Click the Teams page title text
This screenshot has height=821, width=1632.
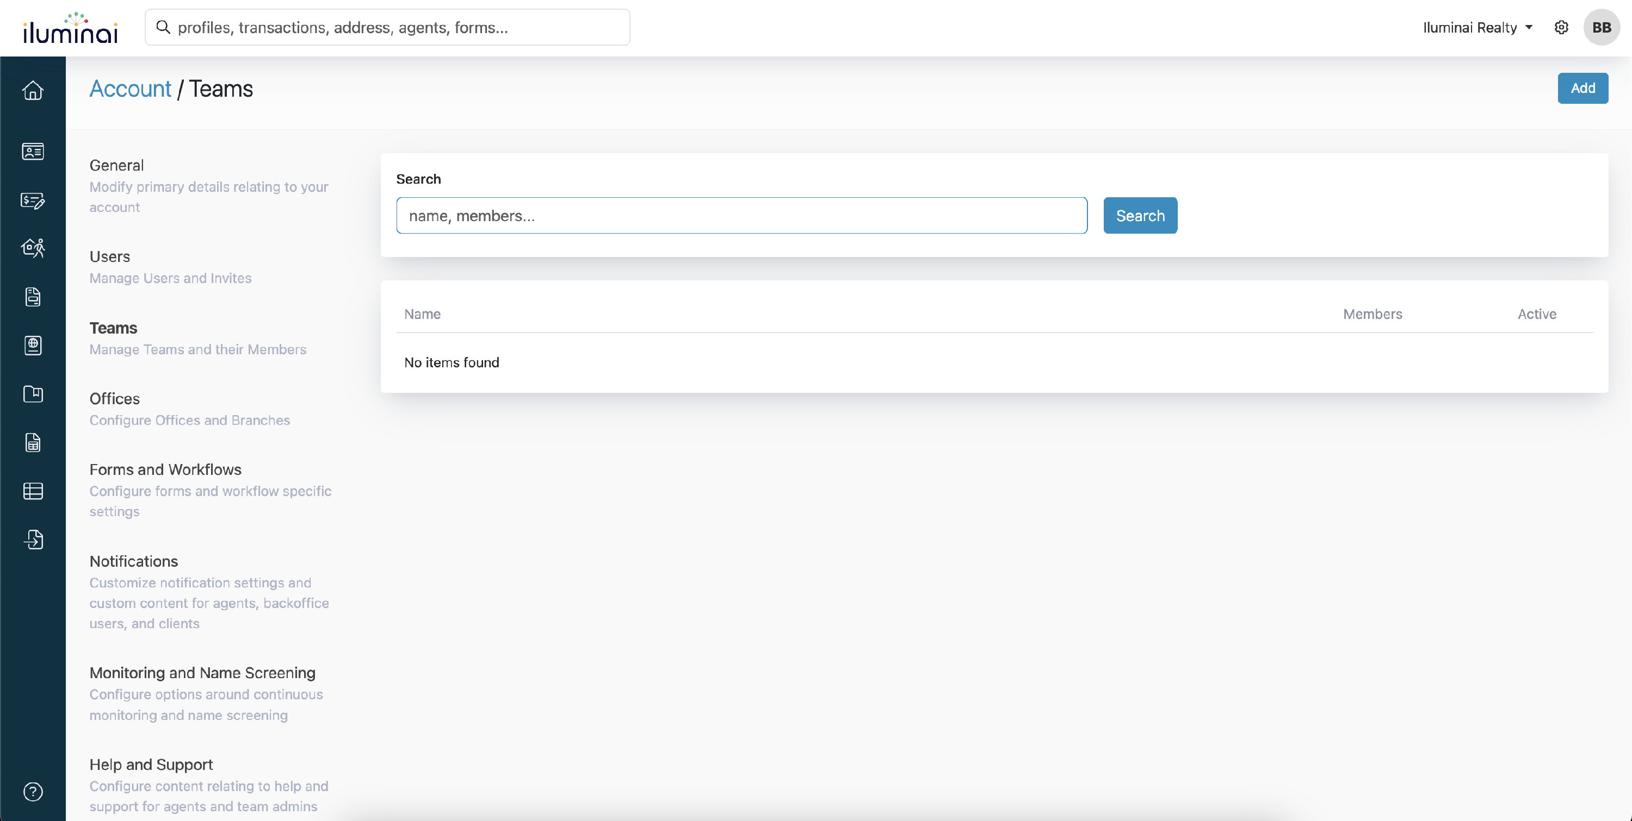[220, 89]
